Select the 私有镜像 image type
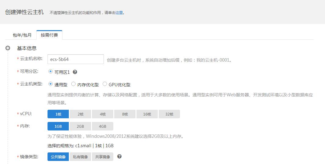Viewport: 325px width, 164px height. [x=80, y=157]
